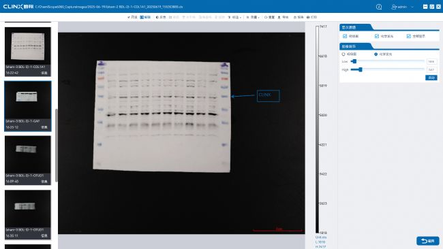
Task: Select the 只读 read-only mode icon
Action: click(x=132, y=17)
